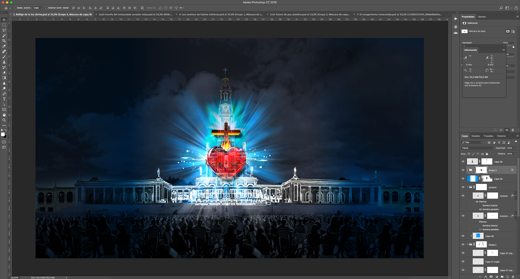Viewport: 520px width, 279px height.
Task: Select the Dodge tool
Action: (4, 88)
